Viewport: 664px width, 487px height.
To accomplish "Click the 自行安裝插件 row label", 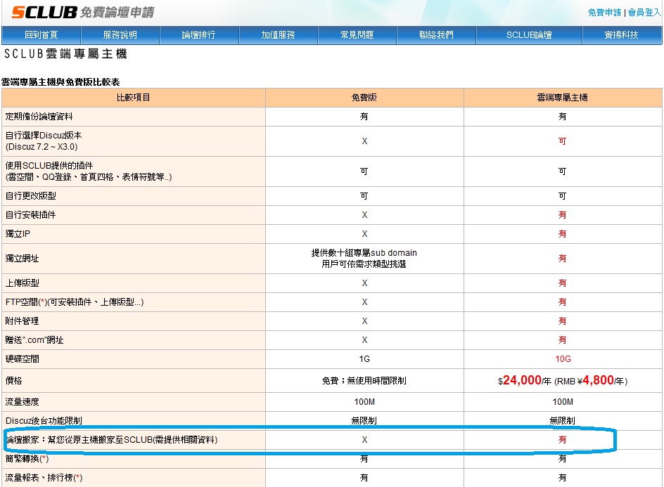I will pyautogui.click(x=30, y=215).
